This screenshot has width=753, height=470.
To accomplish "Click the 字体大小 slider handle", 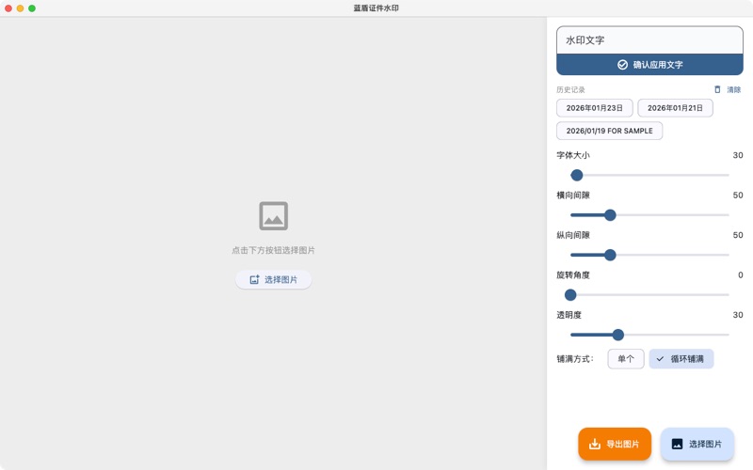I will tap(577, 175).
